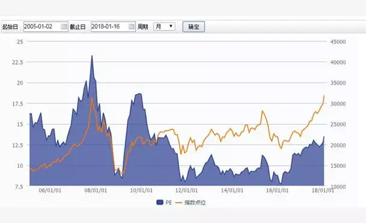Click the 06/01/01 x-axis label
Viewport: 366px width, 223px height.
(50, 191)
